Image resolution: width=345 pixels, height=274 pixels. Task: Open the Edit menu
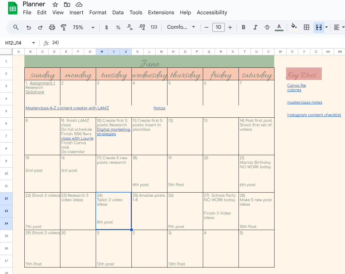pos(42,12)
